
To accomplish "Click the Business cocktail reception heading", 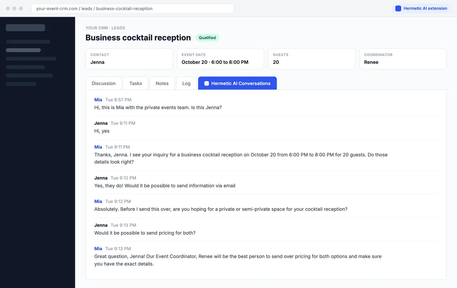I will click(x=138, y=38).
